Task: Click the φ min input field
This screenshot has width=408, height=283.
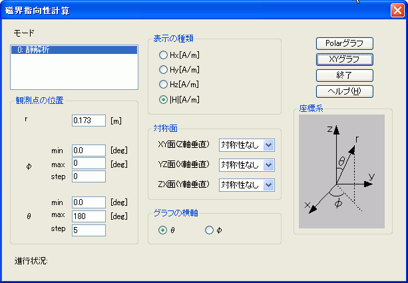Action: point(89,150)
